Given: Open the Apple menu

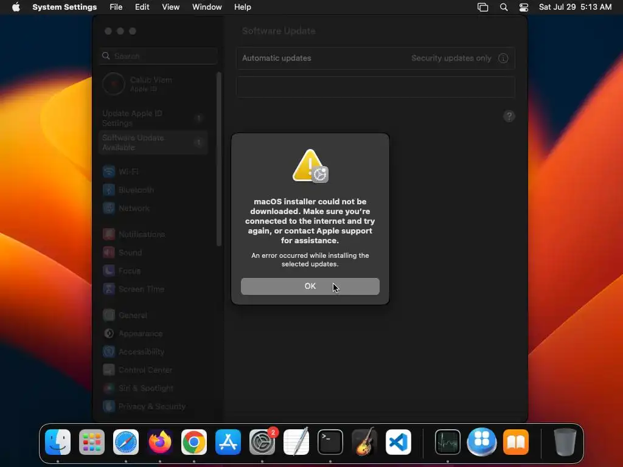Looking at the screenshot, I should 16,7.
